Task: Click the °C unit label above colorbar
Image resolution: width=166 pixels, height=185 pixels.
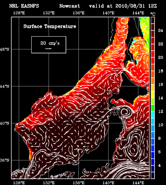Action: 153,14
